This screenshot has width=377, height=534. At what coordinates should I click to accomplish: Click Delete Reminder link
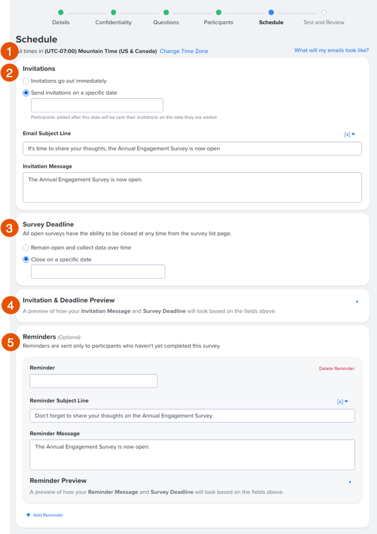pyautogui.click(x=336, y=368)
